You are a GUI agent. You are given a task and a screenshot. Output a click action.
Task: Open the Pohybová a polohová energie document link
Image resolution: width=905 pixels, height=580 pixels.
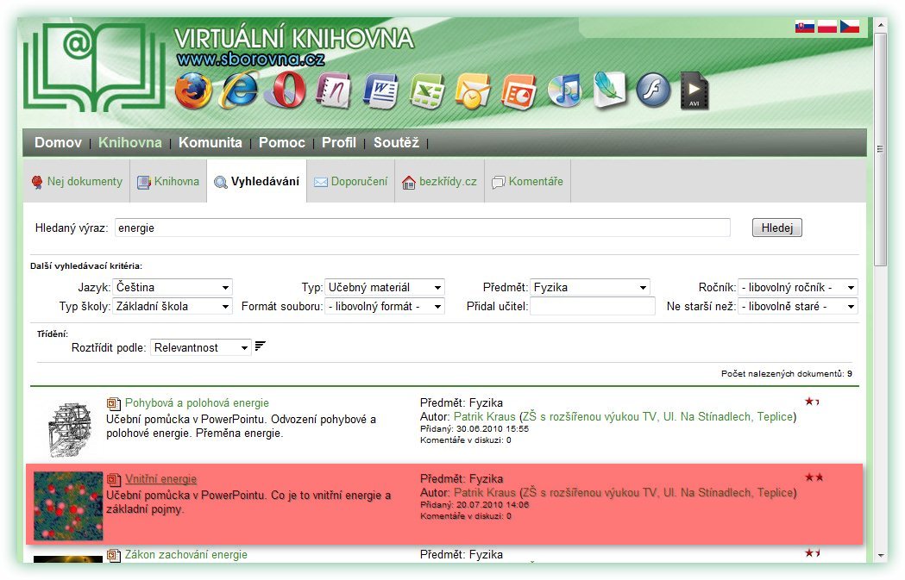pos(197,403)
